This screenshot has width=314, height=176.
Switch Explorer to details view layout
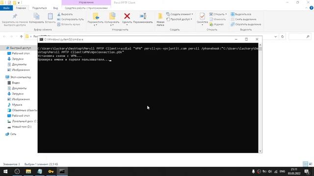tap(305, 164)
